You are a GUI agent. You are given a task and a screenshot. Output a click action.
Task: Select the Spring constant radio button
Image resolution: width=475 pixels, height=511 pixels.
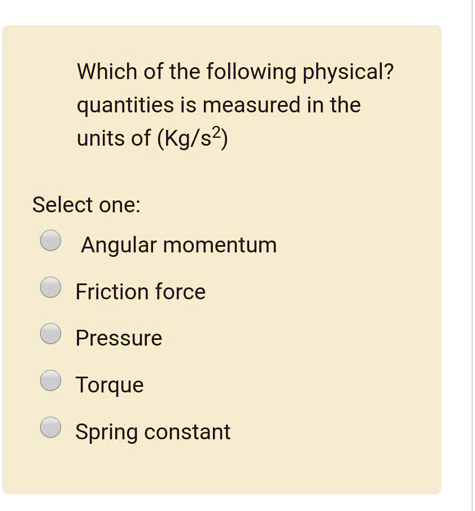(x=50, y=426)
